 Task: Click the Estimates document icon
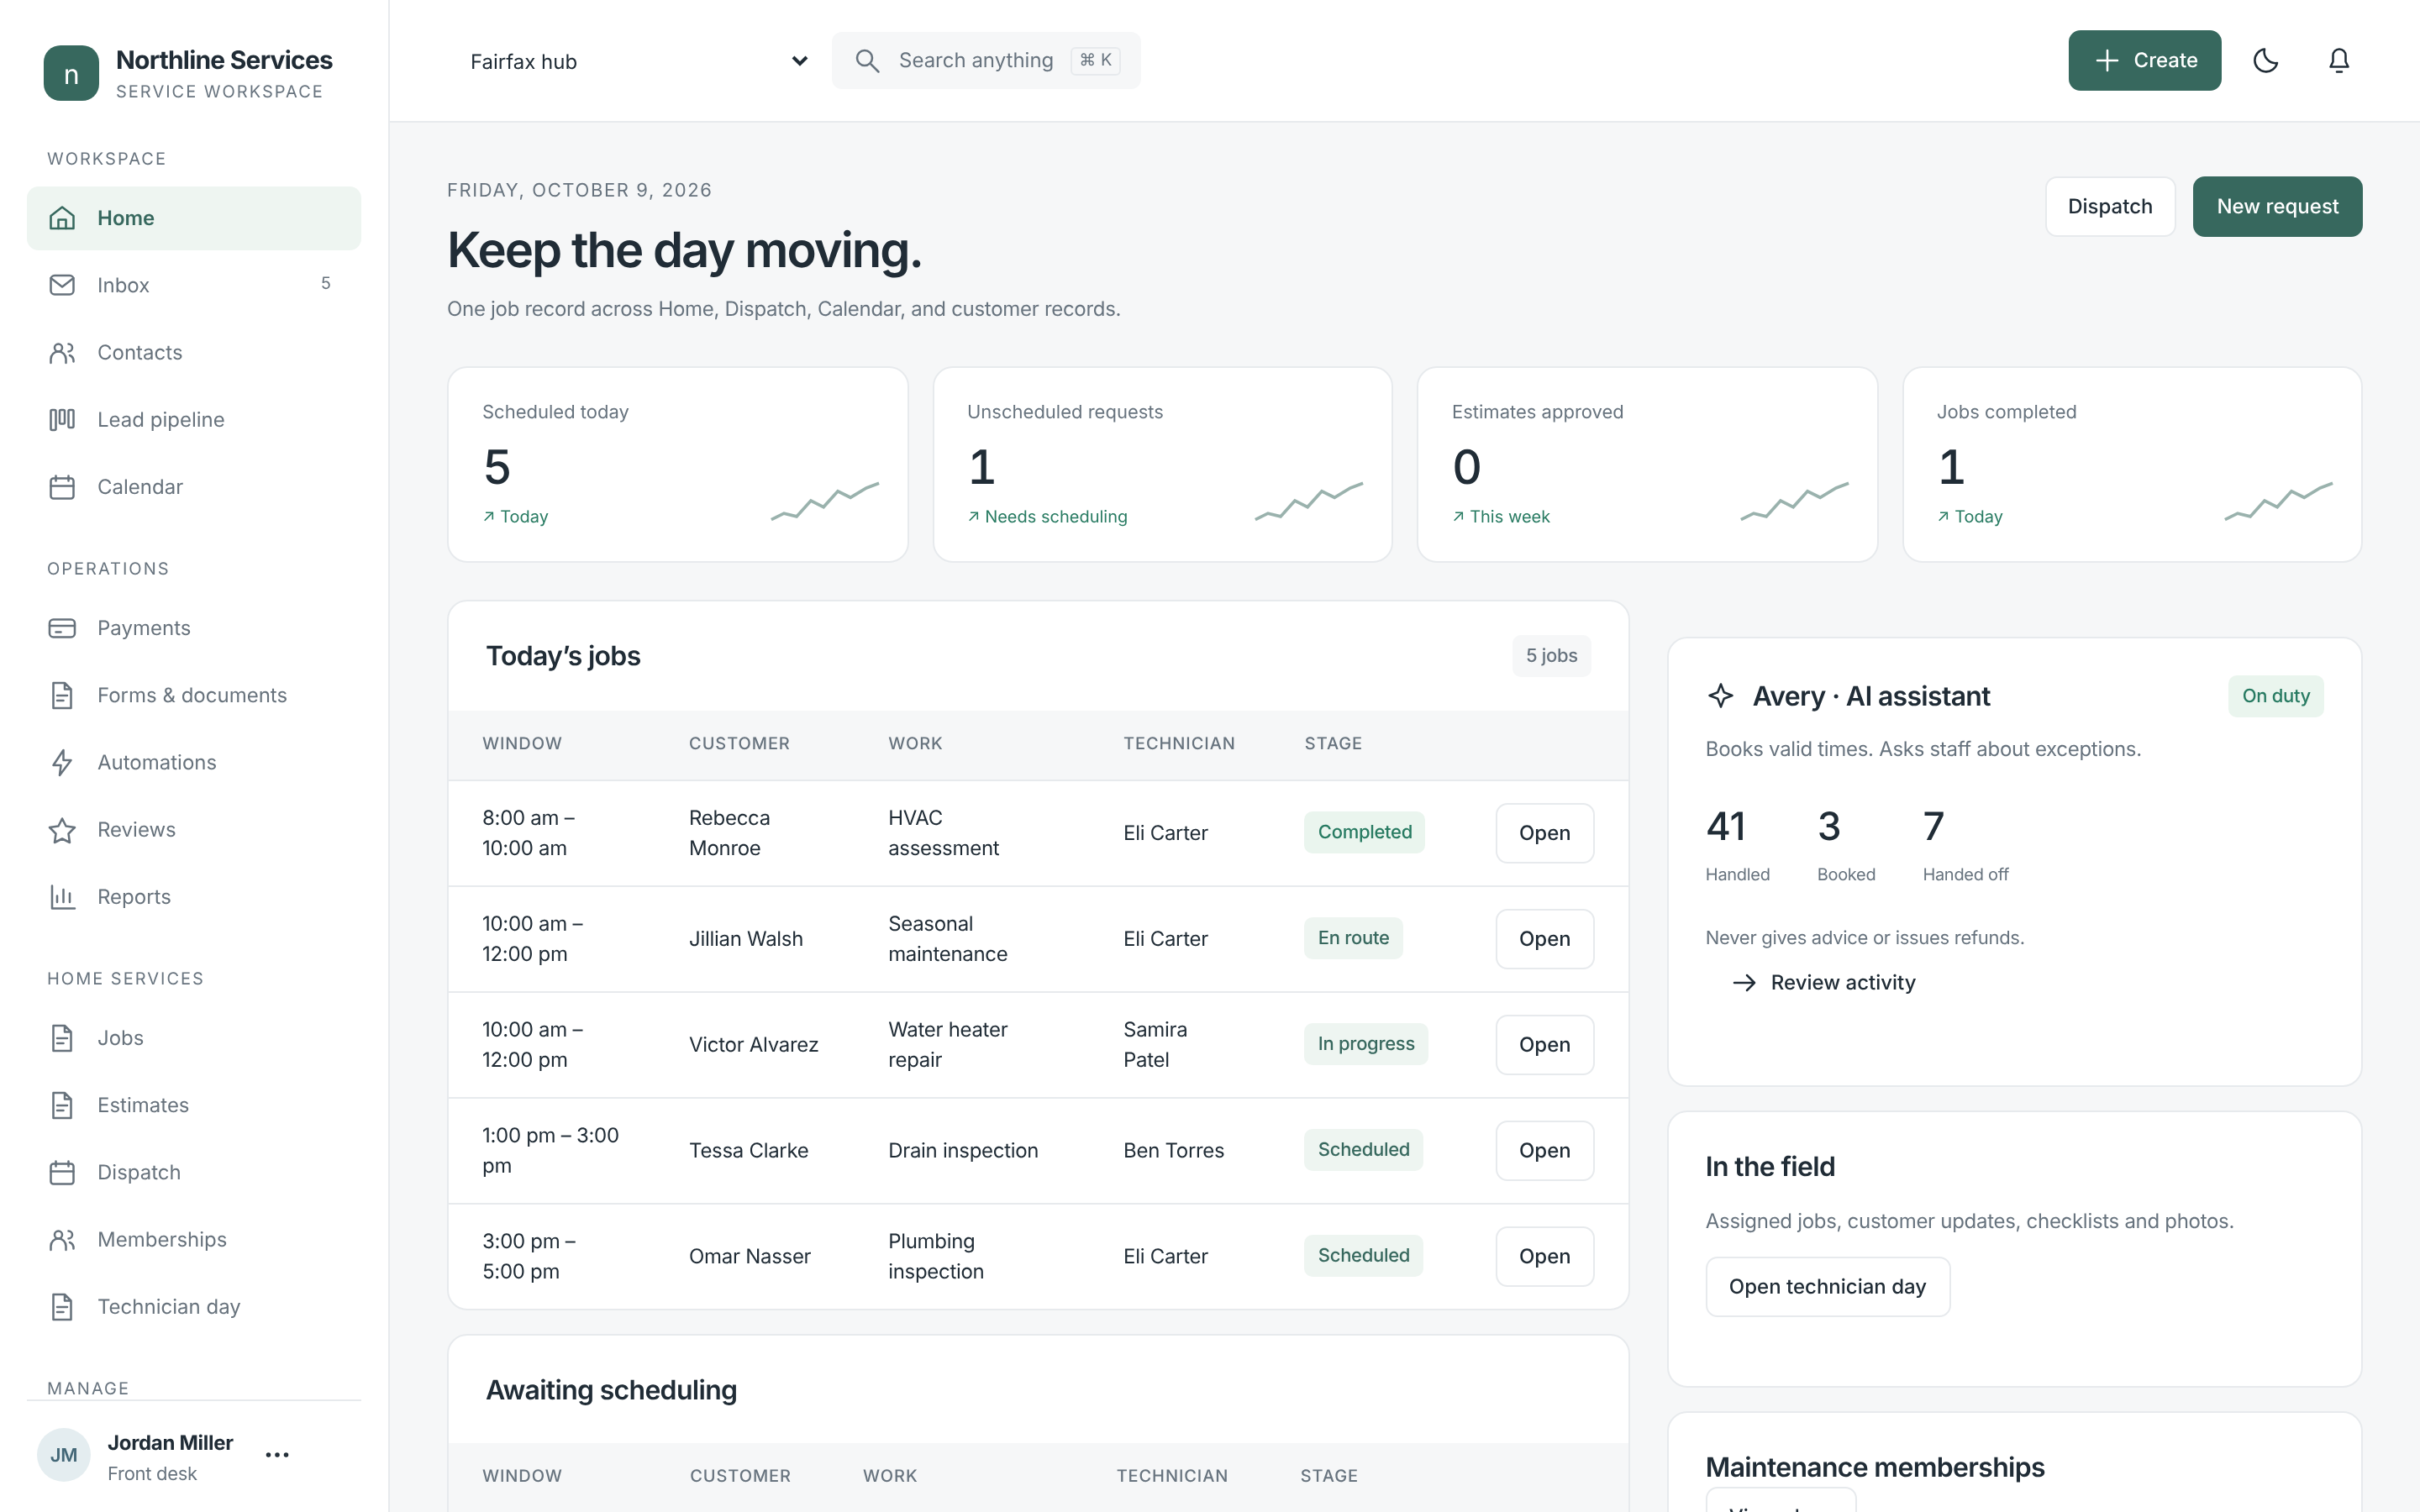(x=62, y=1105)
